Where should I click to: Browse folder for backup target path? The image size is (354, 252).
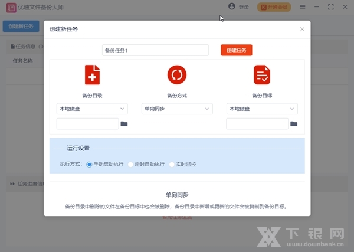coord(294,124)
